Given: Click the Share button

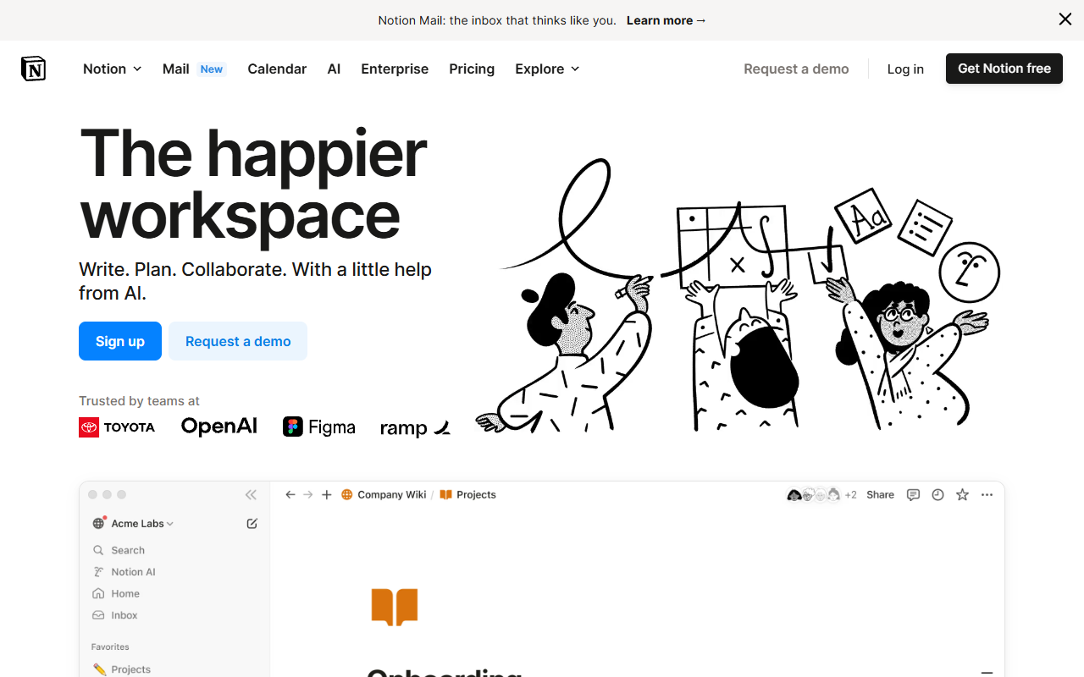Looking at the screenshot, I should tap(880, 495).
